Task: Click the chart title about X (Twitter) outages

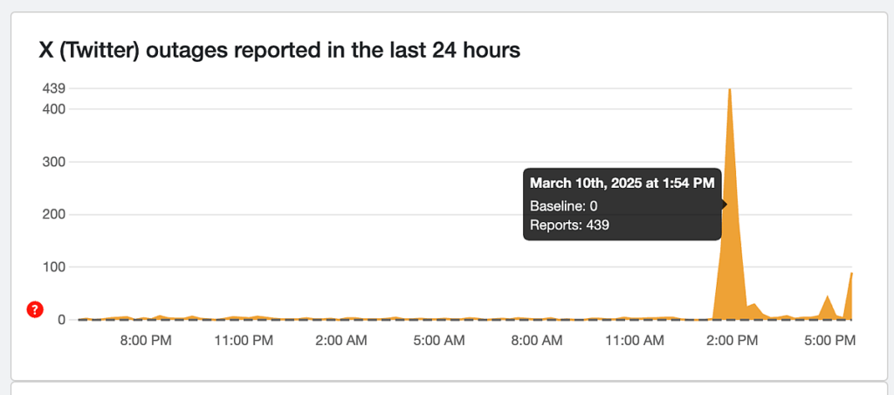Action: click(279, 51)
